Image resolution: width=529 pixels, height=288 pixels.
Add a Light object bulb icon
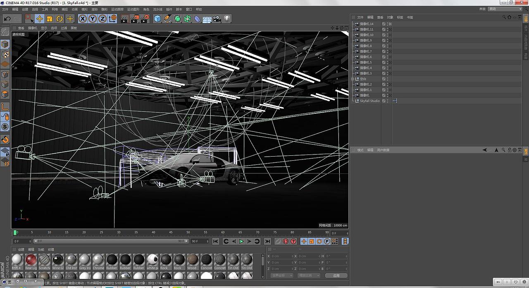pyautogui.click(x=227, y=19)
